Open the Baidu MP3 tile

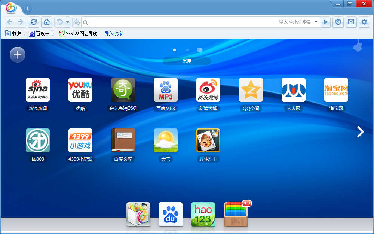click(x=166, y=90)
